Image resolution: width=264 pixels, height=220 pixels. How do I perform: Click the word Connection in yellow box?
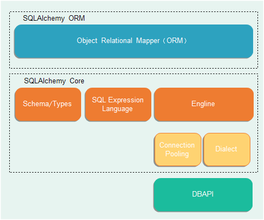[x=177, y=145]
